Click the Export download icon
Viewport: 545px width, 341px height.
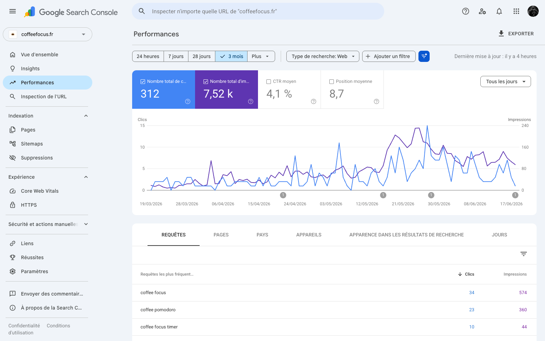coord(501,34)
